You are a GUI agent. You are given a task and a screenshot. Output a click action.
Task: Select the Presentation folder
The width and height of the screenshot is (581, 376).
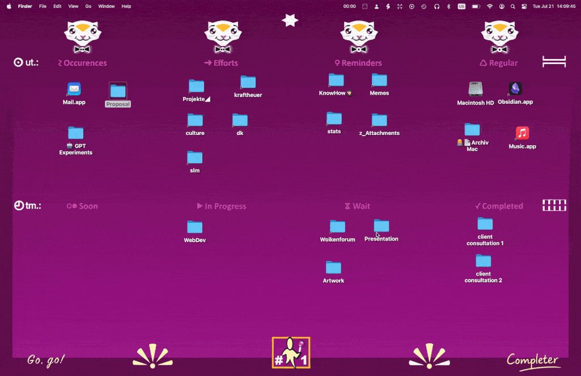pos(381,226)
